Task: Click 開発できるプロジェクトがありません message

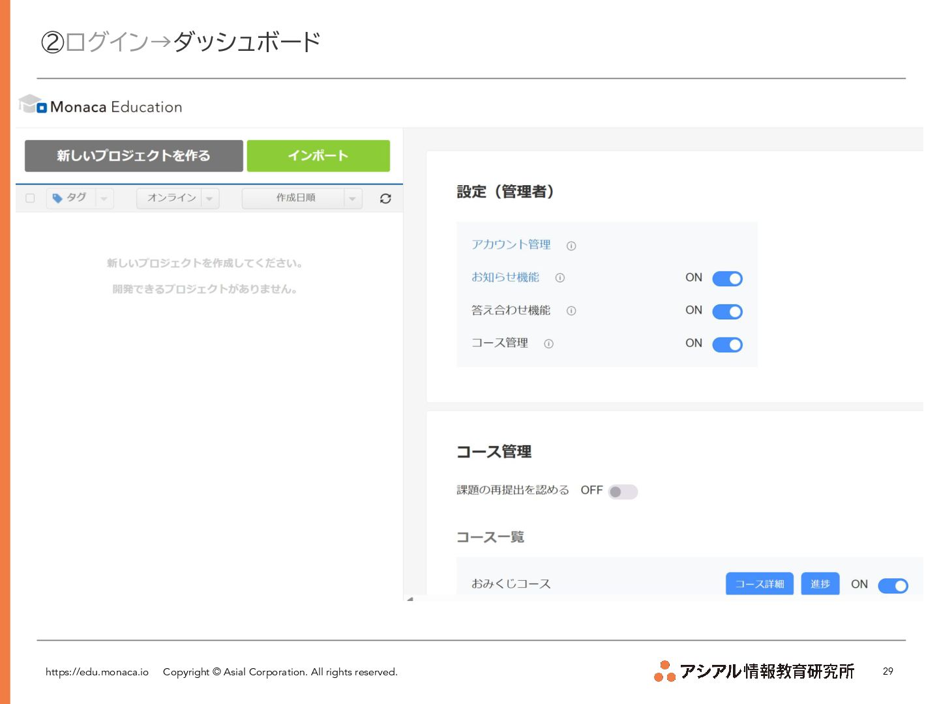Action: [x=205, y=289]
